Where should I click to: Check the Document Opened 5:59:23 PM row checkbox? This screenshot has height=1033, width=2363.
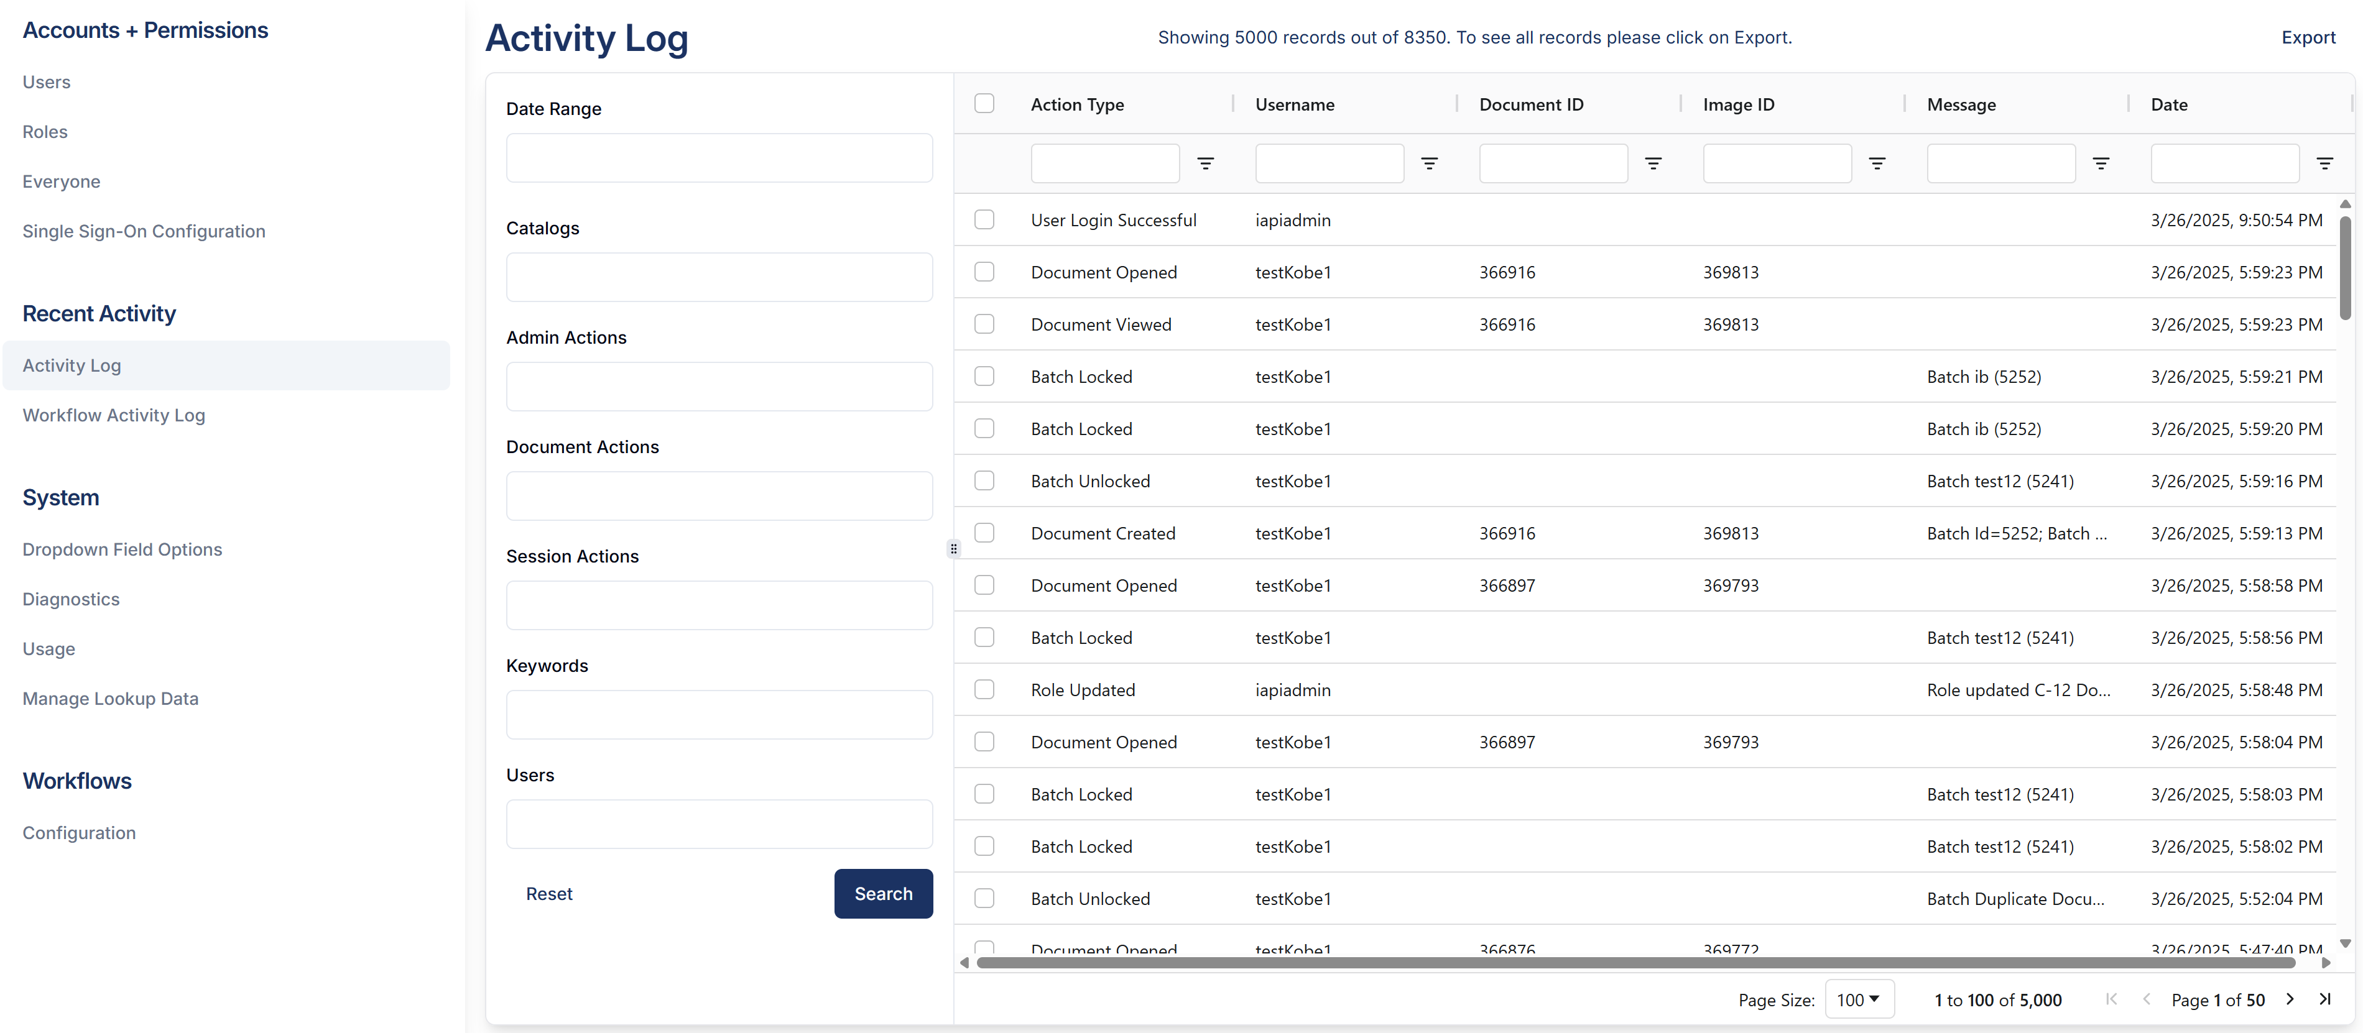(984, 272)
